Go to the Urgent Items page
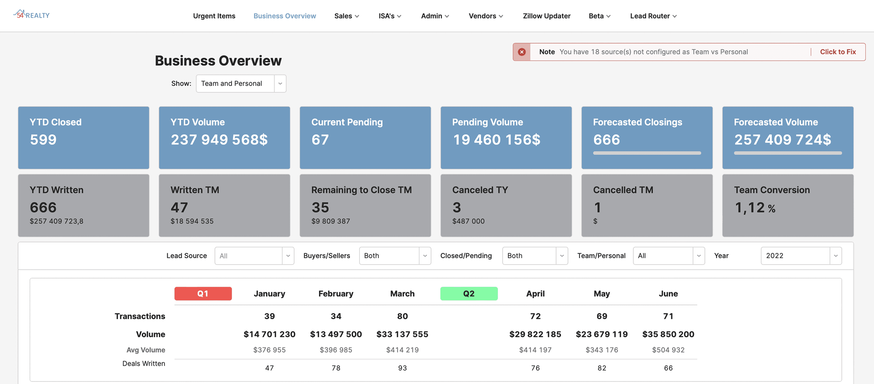 (214, 16)
